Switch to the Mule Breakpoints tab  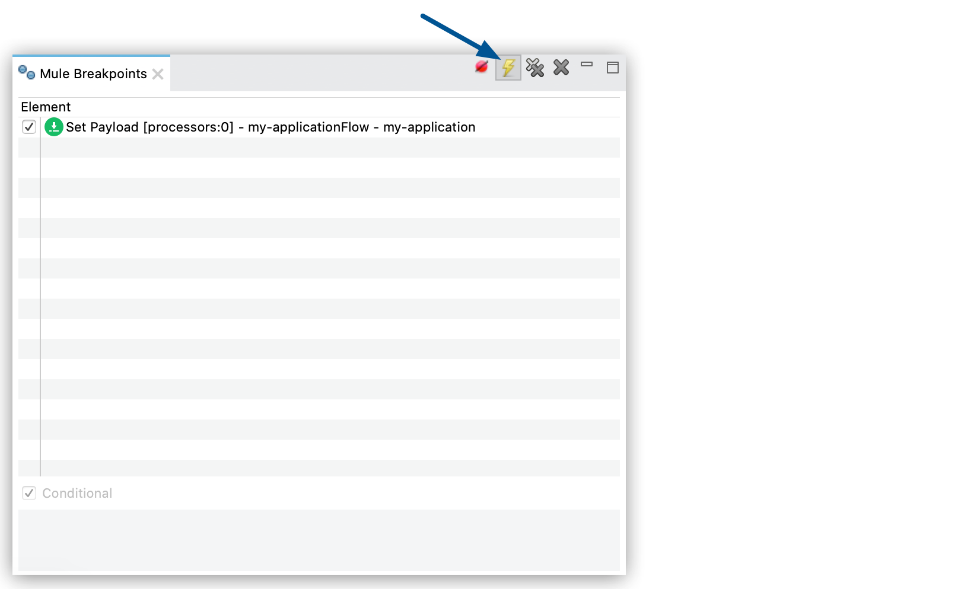(92, 73)
